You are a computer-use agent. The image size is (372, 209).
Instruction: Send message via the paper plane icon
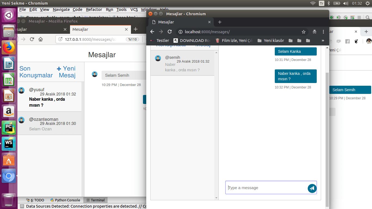(312, 188)
